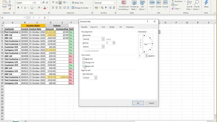Switch to the Font tab
The height and width of the screenshot is (122, 217).
click(x=103, y=27)
